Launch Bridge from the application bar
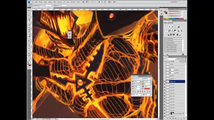214x120 pixels. pyautogui.click(x=83, y=2)
